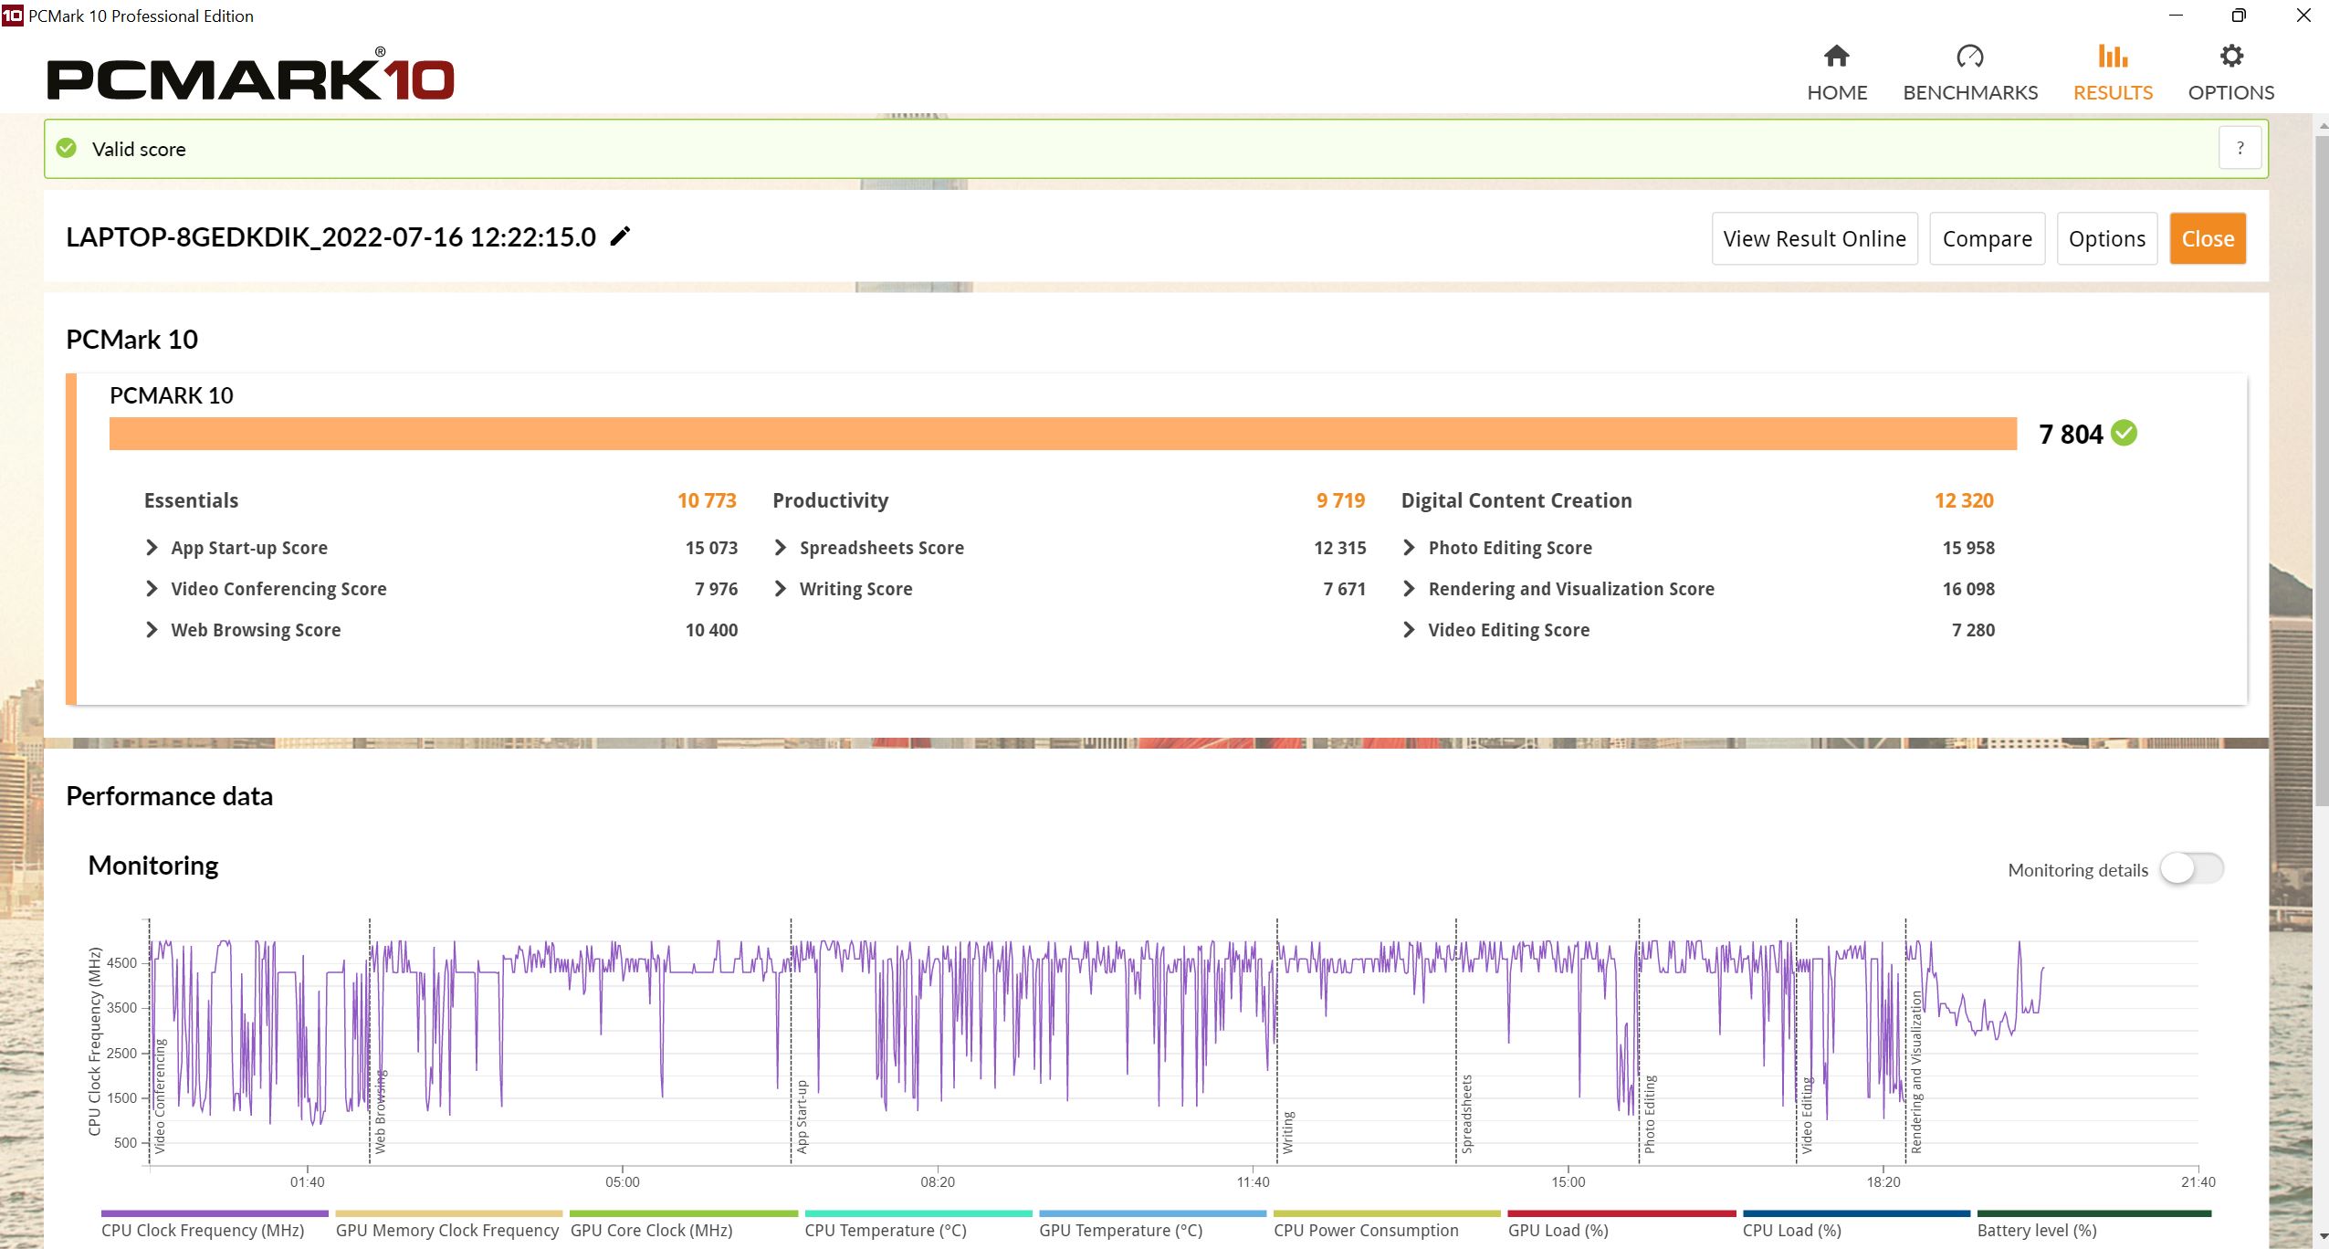Image resolution: width=2329 pixels, height=1249 pixels.
Task: Select GPU Core Clock legend swatch
Action: tap(683, 1213)
